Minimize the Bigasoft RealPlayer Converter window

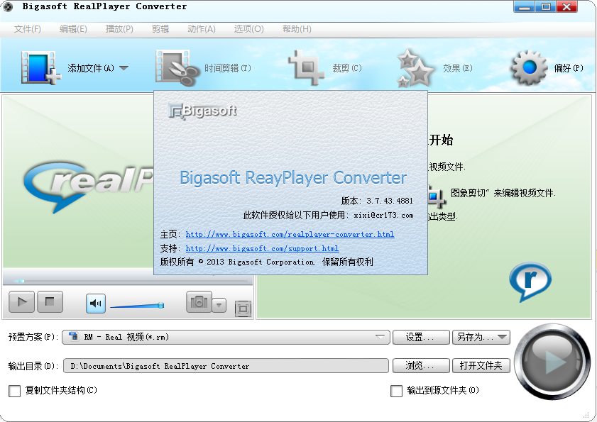[524, 7]
